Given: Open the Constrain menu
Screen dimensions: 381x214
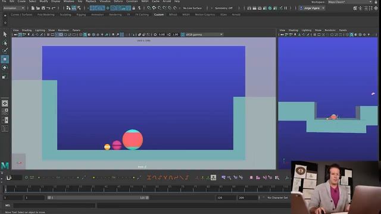Looking at the screenshot, I should click(x=132, y=1).
